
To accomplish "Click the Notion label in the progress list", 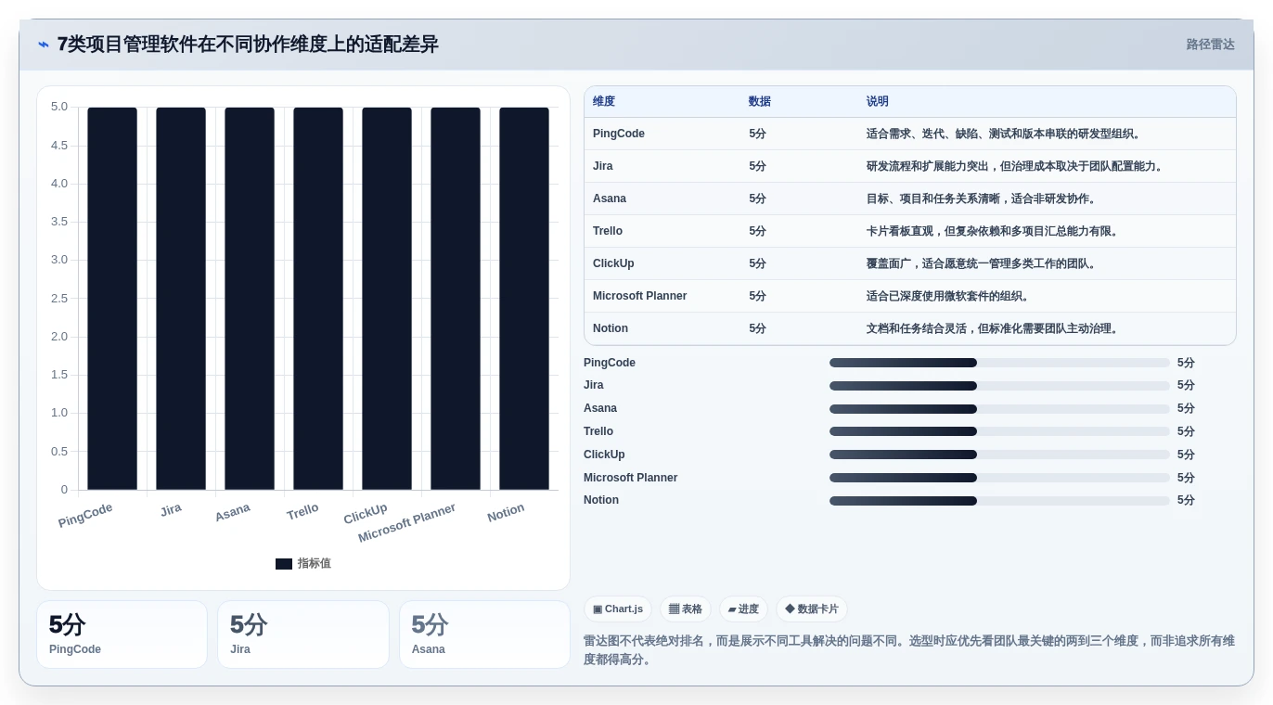I will point(601,500).
